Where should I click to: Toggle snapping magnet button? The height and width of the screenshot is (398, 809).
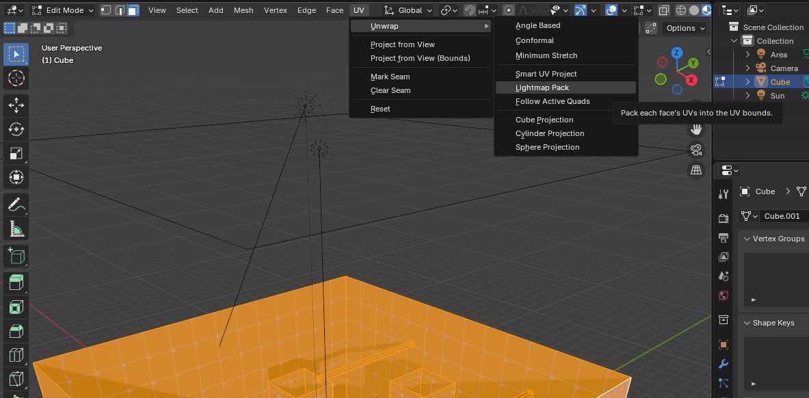pyautogui.click(x=470, y=10)
